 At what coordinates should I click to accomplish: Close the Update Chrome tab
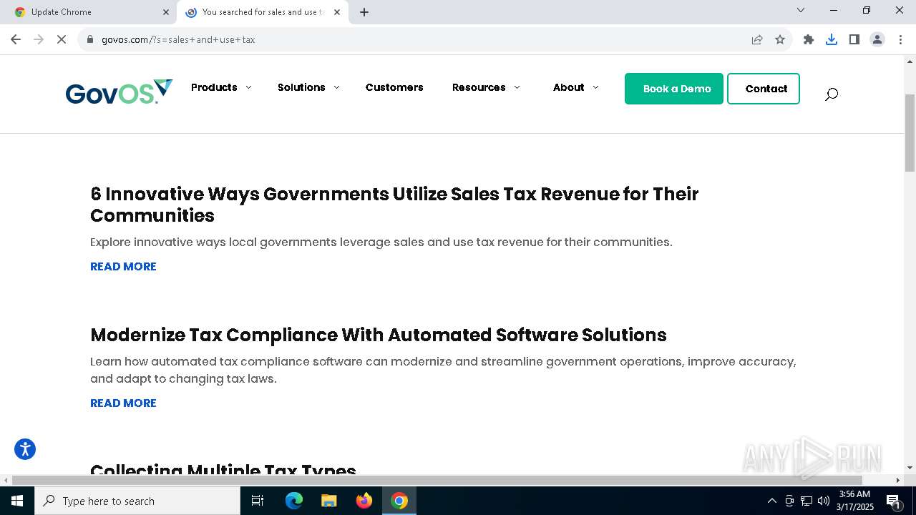[166, 12]
